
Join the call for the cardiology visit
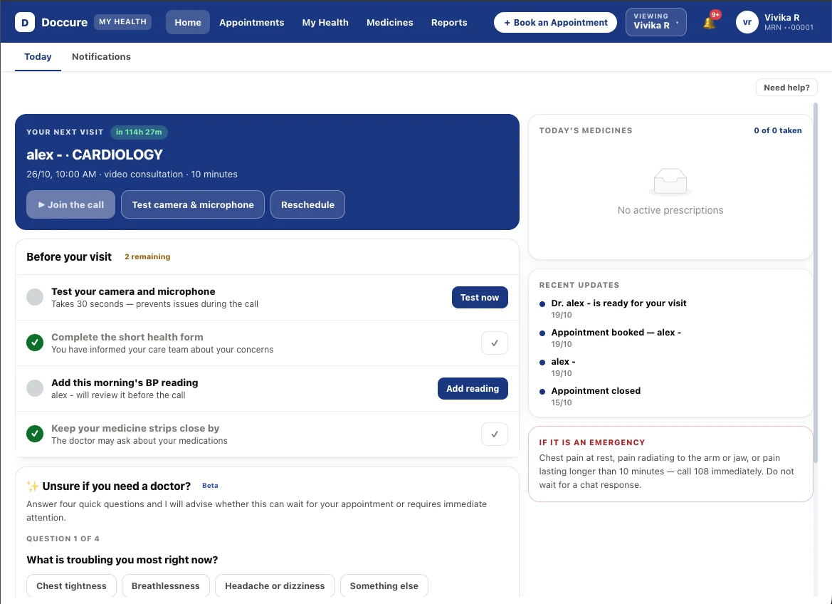point(70,204)
